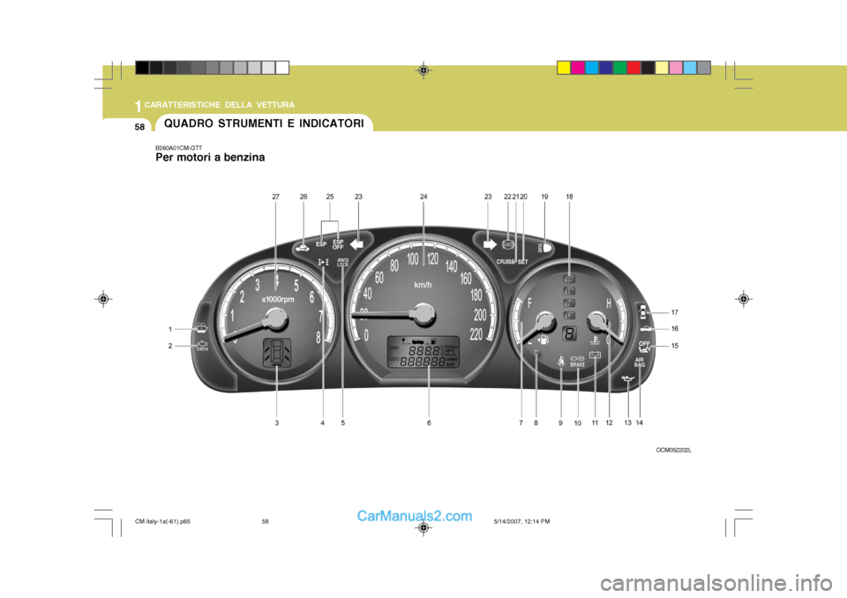Click the red color swatch
This screenshot has height=598, width=847.
point(634,68)
